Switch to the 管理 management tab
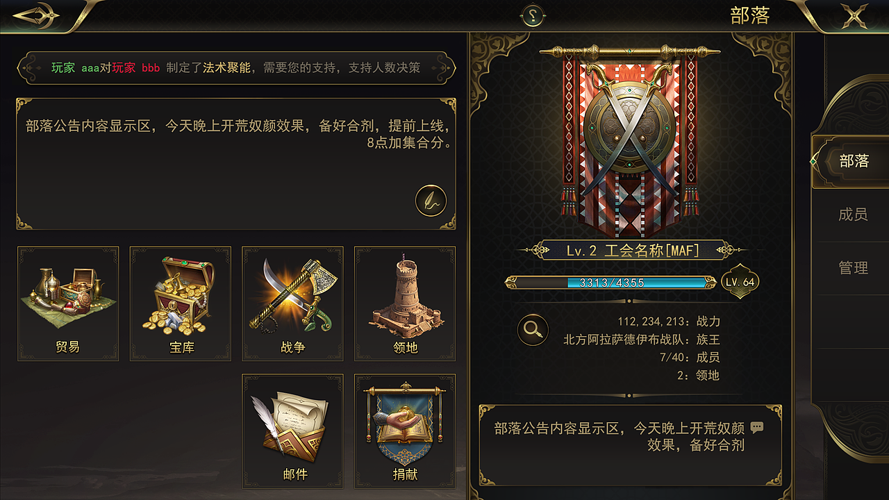The height and width of the screenshot is (500, 889). click(853, 267)
